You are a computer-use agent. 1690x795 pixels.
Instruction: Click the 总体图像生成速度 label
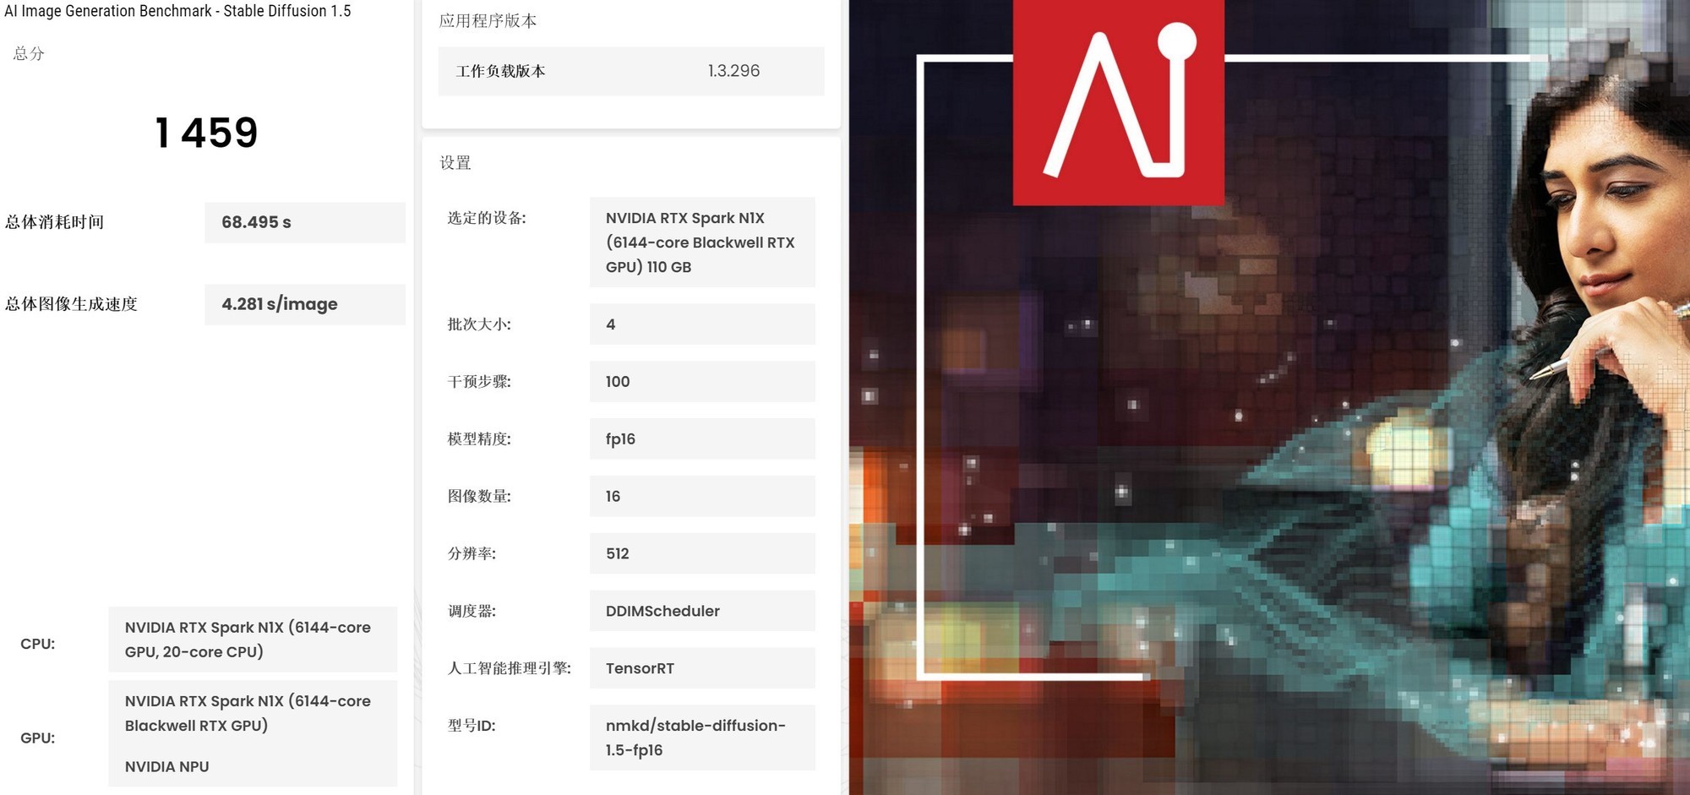click(x=71, y=304)
